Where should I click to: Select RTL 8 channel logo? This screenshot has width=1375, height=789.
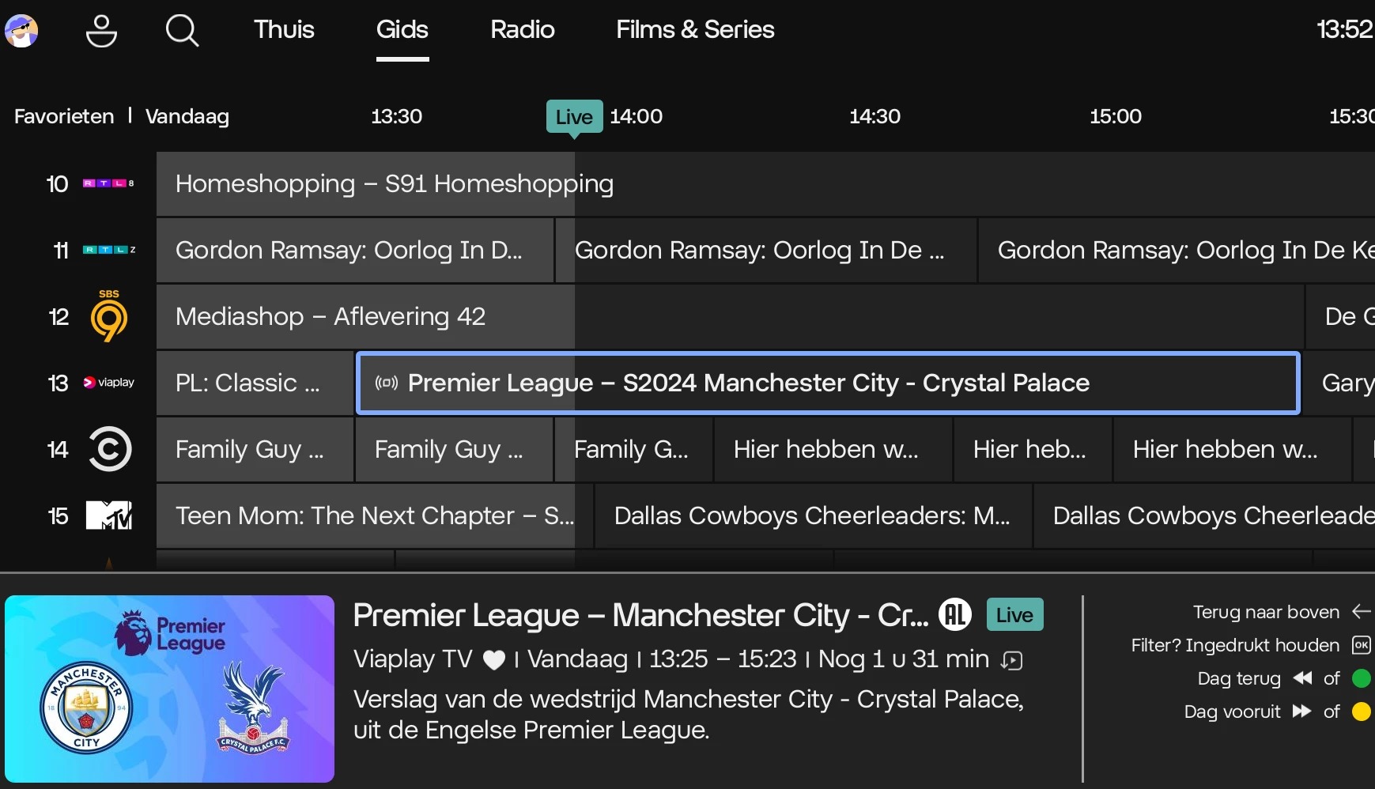pyautogui.click(x=108, y=183)
